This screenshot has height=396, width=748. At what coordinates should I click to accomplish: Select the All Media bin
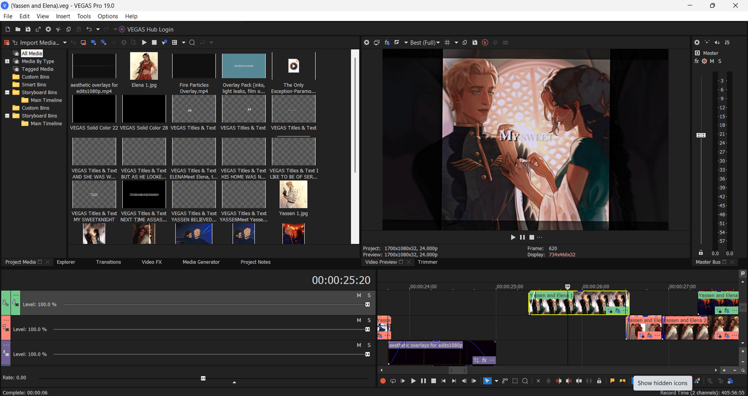(x=32, y=53)
